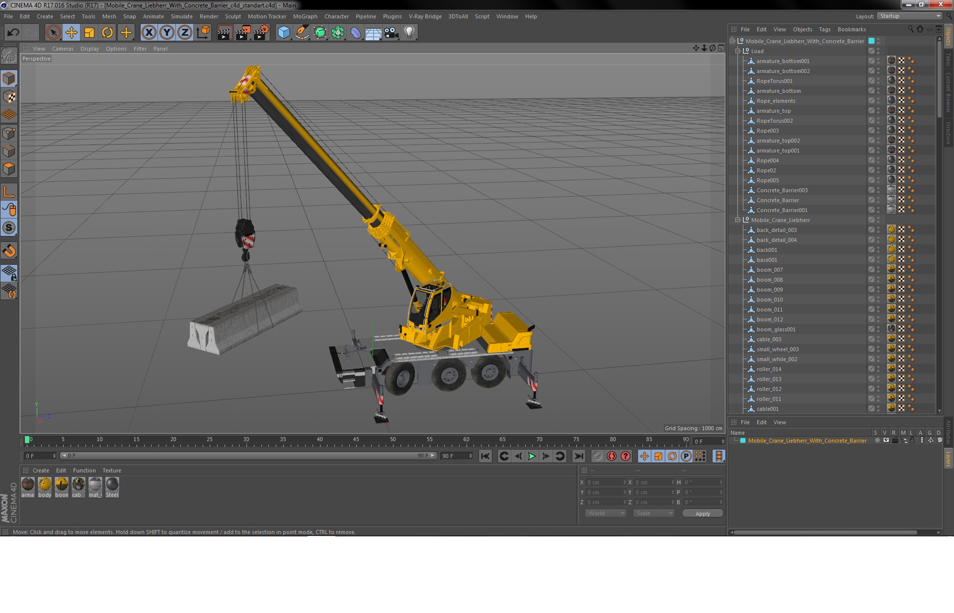Go to end of animation
954x613 pixels.
click(x=579, y=456)
